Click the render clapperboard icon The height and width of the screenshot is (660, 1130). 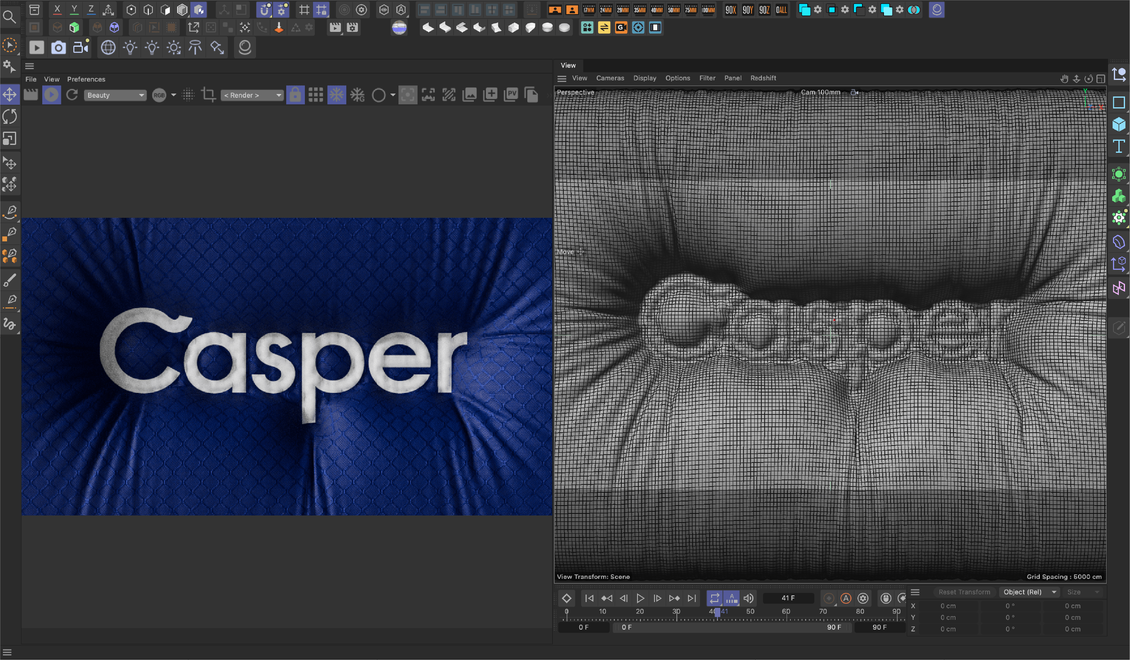coord(31,94)
